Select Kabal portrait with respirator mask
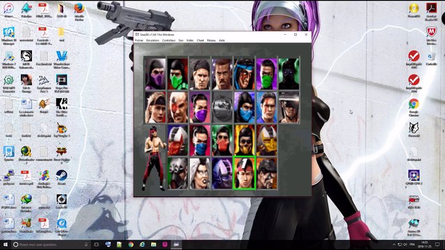 177,174
